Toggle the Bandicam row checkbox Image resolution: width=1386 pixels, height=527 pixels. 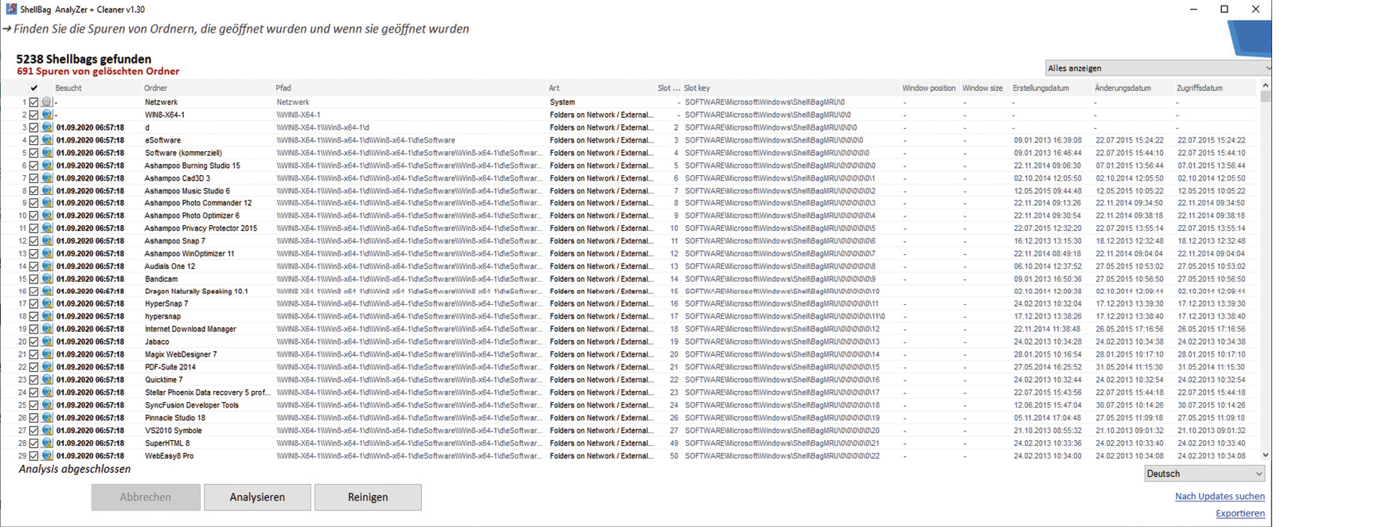tap(33, 279)
